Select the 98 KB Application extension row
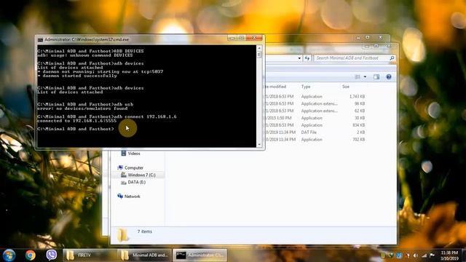Screen dimensions: 466x262 [x=314, y=103]
